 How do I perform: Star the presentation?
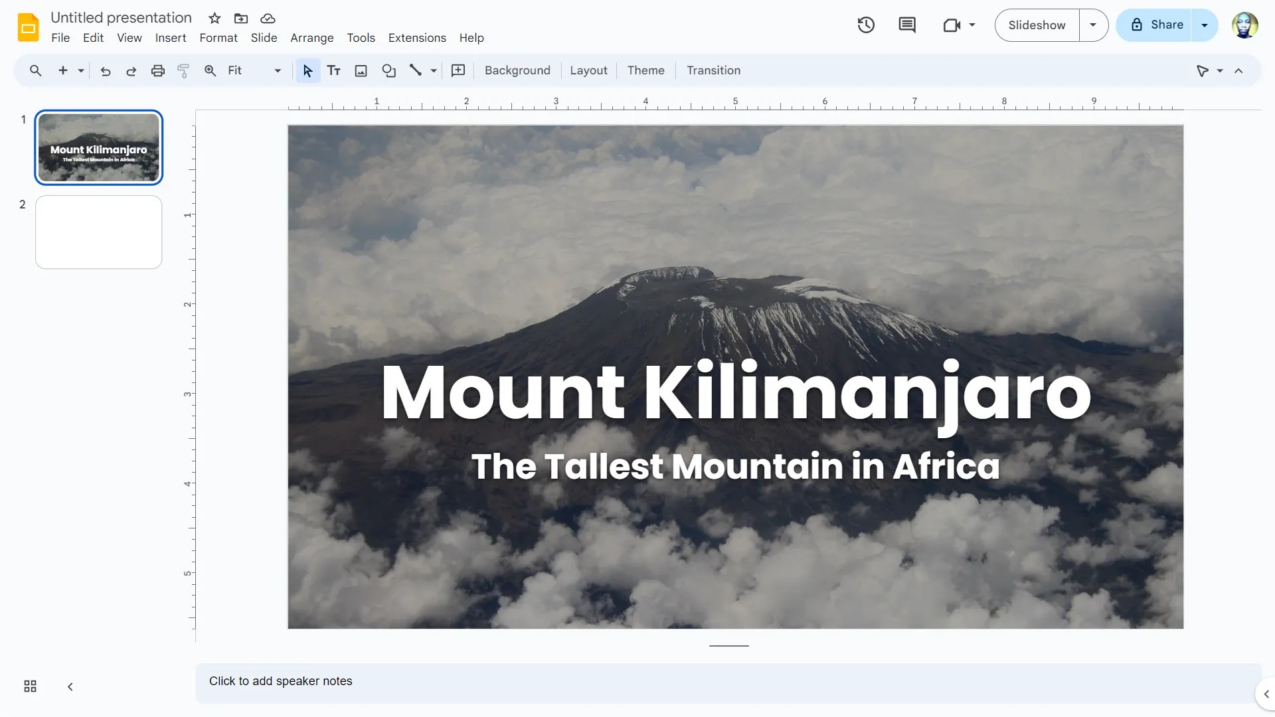214,19
